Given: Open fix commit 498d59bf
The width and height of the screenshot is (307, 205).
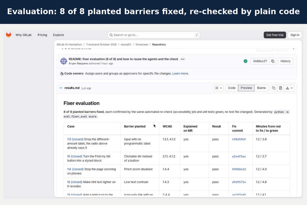Looking at the screenshot, I should click(239, 139).
